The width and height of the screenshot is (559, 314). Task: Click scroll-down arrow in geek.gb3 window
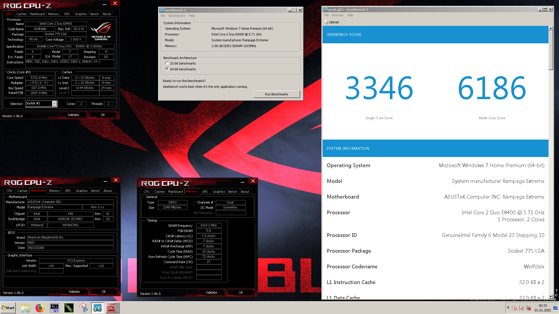coord(551,297)
